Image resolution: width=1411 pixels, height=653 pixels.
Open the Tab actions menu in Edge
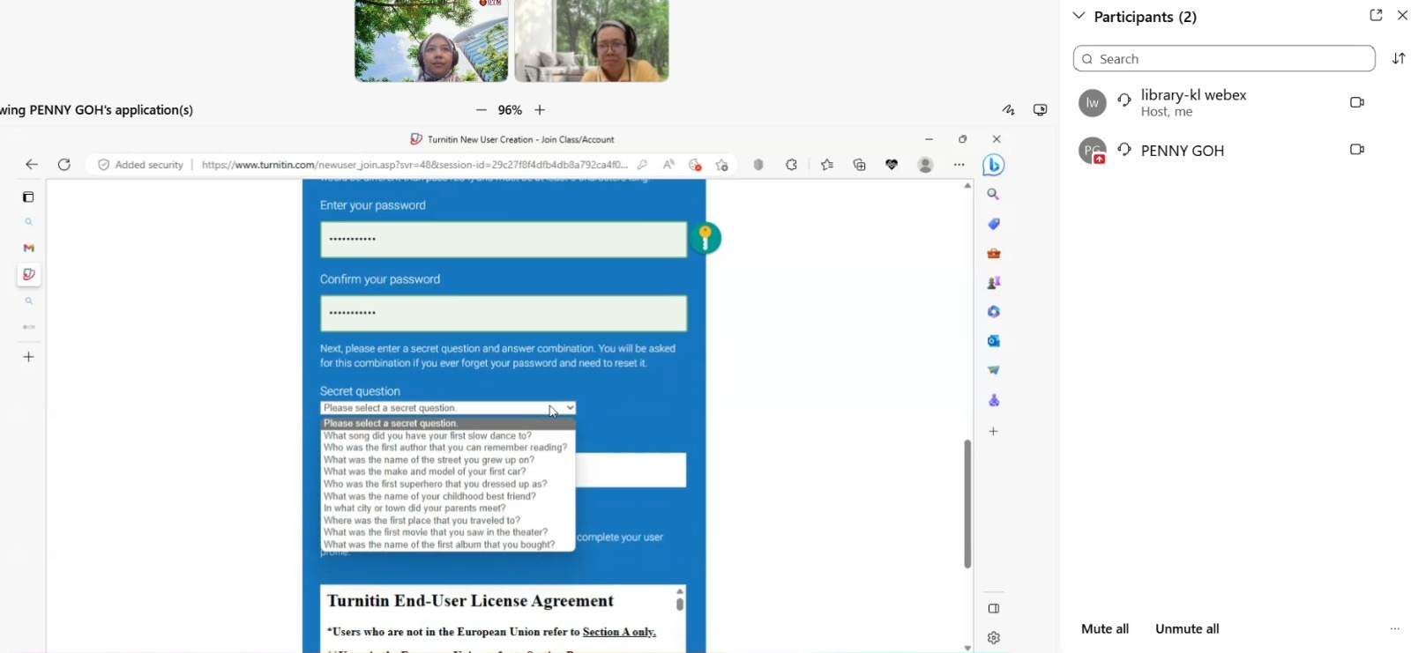coord(28,197)
